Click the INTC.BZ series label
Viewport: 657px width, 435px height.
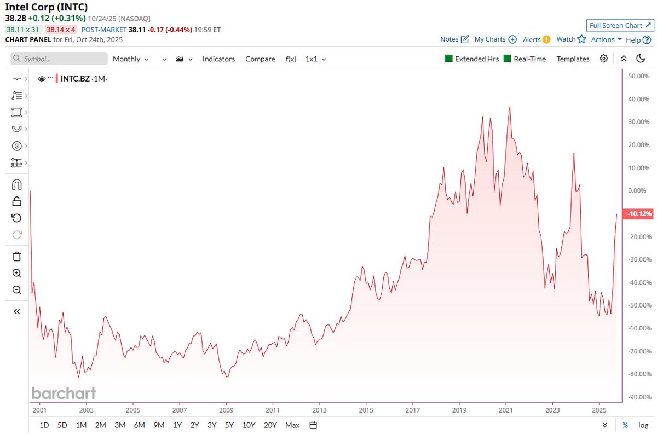click(75, 79)
